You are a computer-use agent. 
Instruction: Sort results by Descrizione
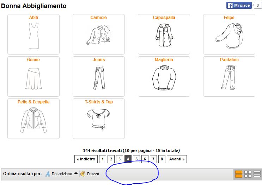pyautogui.click(x=62, y=174)
